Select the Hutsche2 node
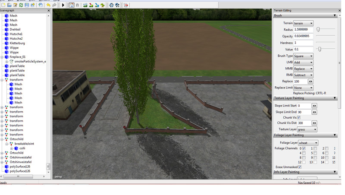Screen dimensions: 345x195 16,38
